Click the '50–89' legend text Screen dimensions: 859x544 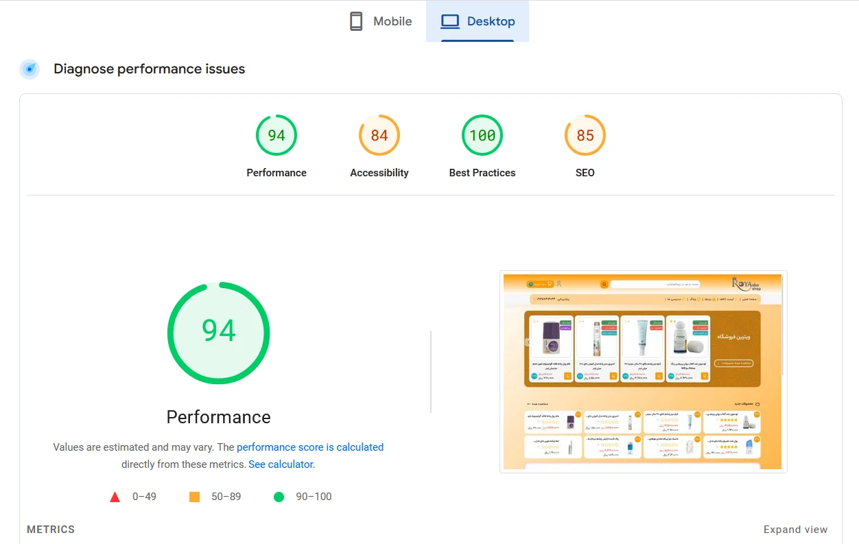(226, 497)
